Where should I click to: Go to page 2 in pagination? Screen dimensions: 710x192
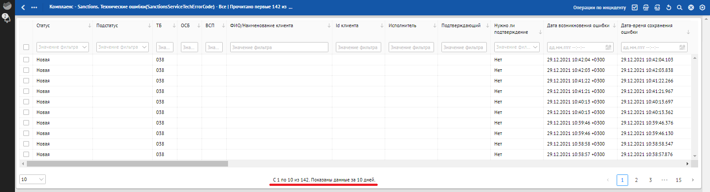click(x=636, y=180)
